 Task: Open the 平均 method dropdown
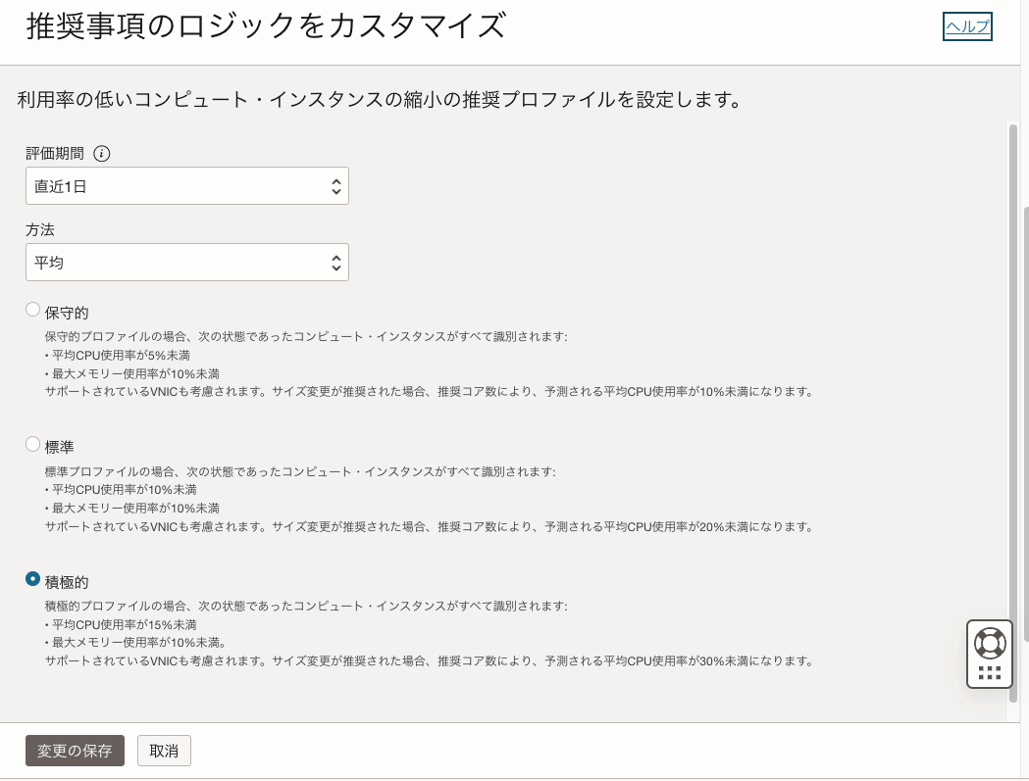[177, 262]
